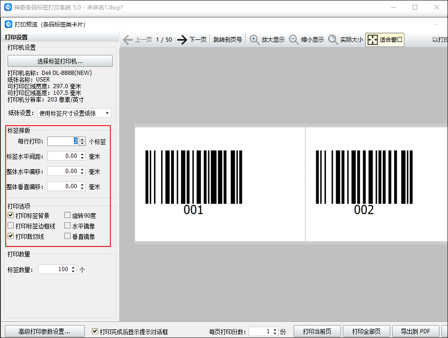Click printer name text Deli DL-888B(NEW)
The image size is (448, 338).
point(67,73)
